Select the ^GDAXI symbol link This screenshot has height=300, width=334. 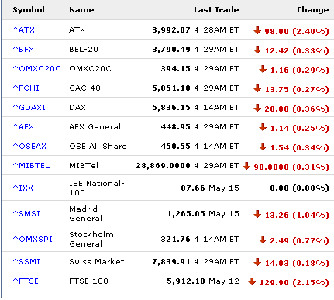click(29, 108)
